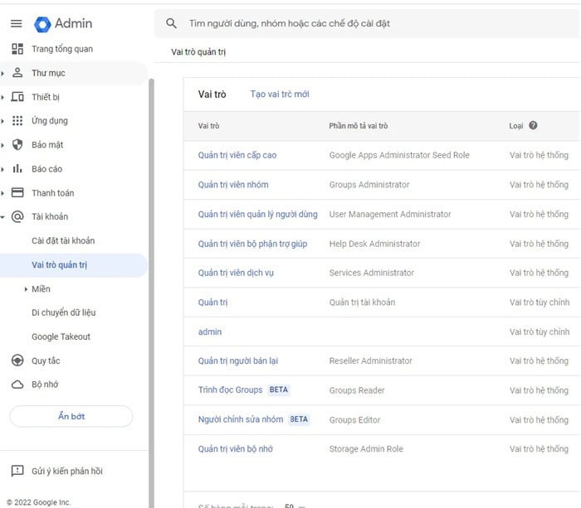
Task: Open Quản trị viên cấp cao role
Action: tap(237, 155)
